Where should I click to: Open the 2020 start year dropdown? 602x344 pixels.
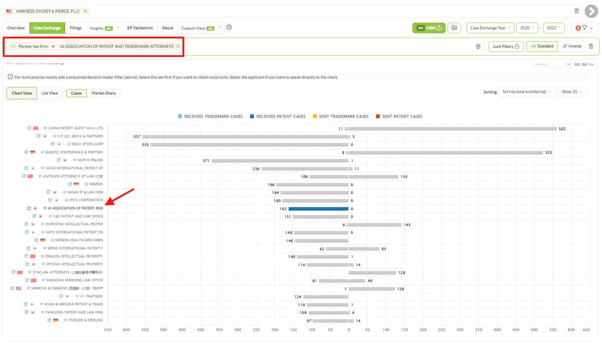pyautogui.click(x=527, y=28)
